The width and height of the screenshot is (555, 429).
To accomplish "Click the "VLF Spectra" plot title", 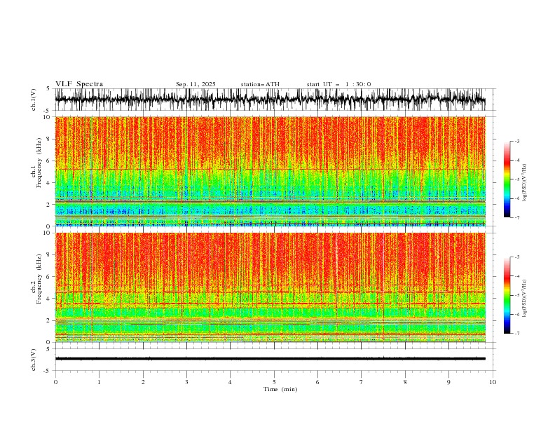I will [79, 84].
